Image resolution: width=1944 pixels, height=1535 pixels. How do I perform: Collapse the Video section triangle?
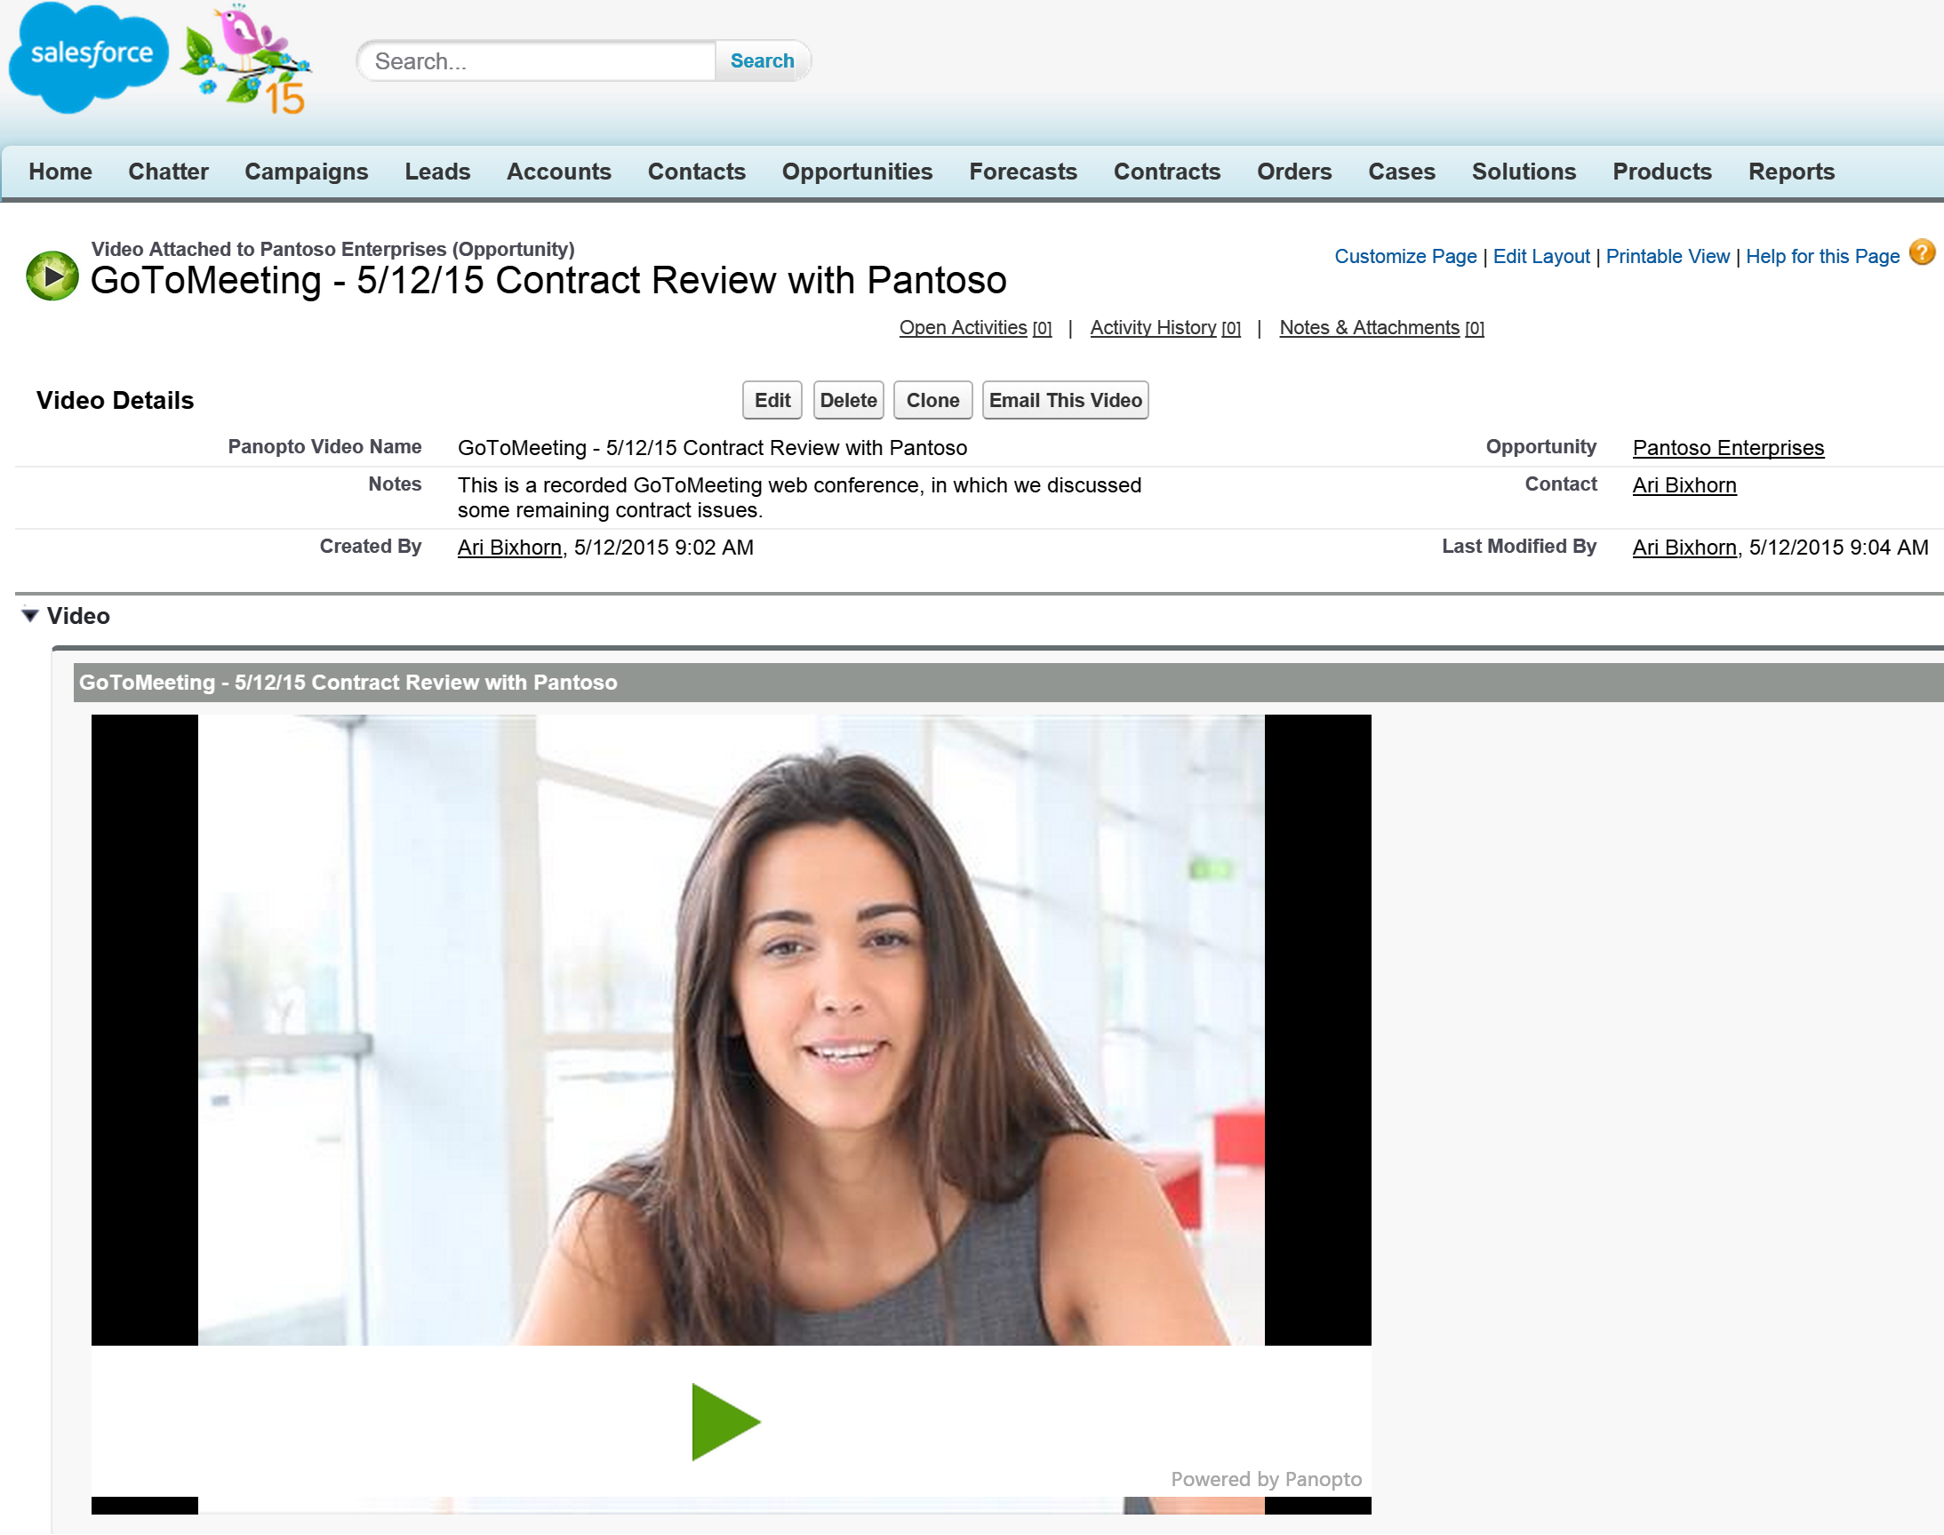[29, 616]
